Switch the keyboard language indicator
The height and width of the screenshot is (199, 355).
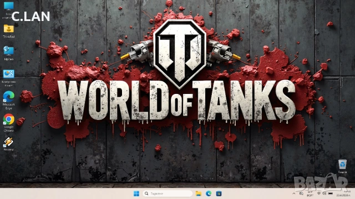pyautogui.click(x=310, y=193)
